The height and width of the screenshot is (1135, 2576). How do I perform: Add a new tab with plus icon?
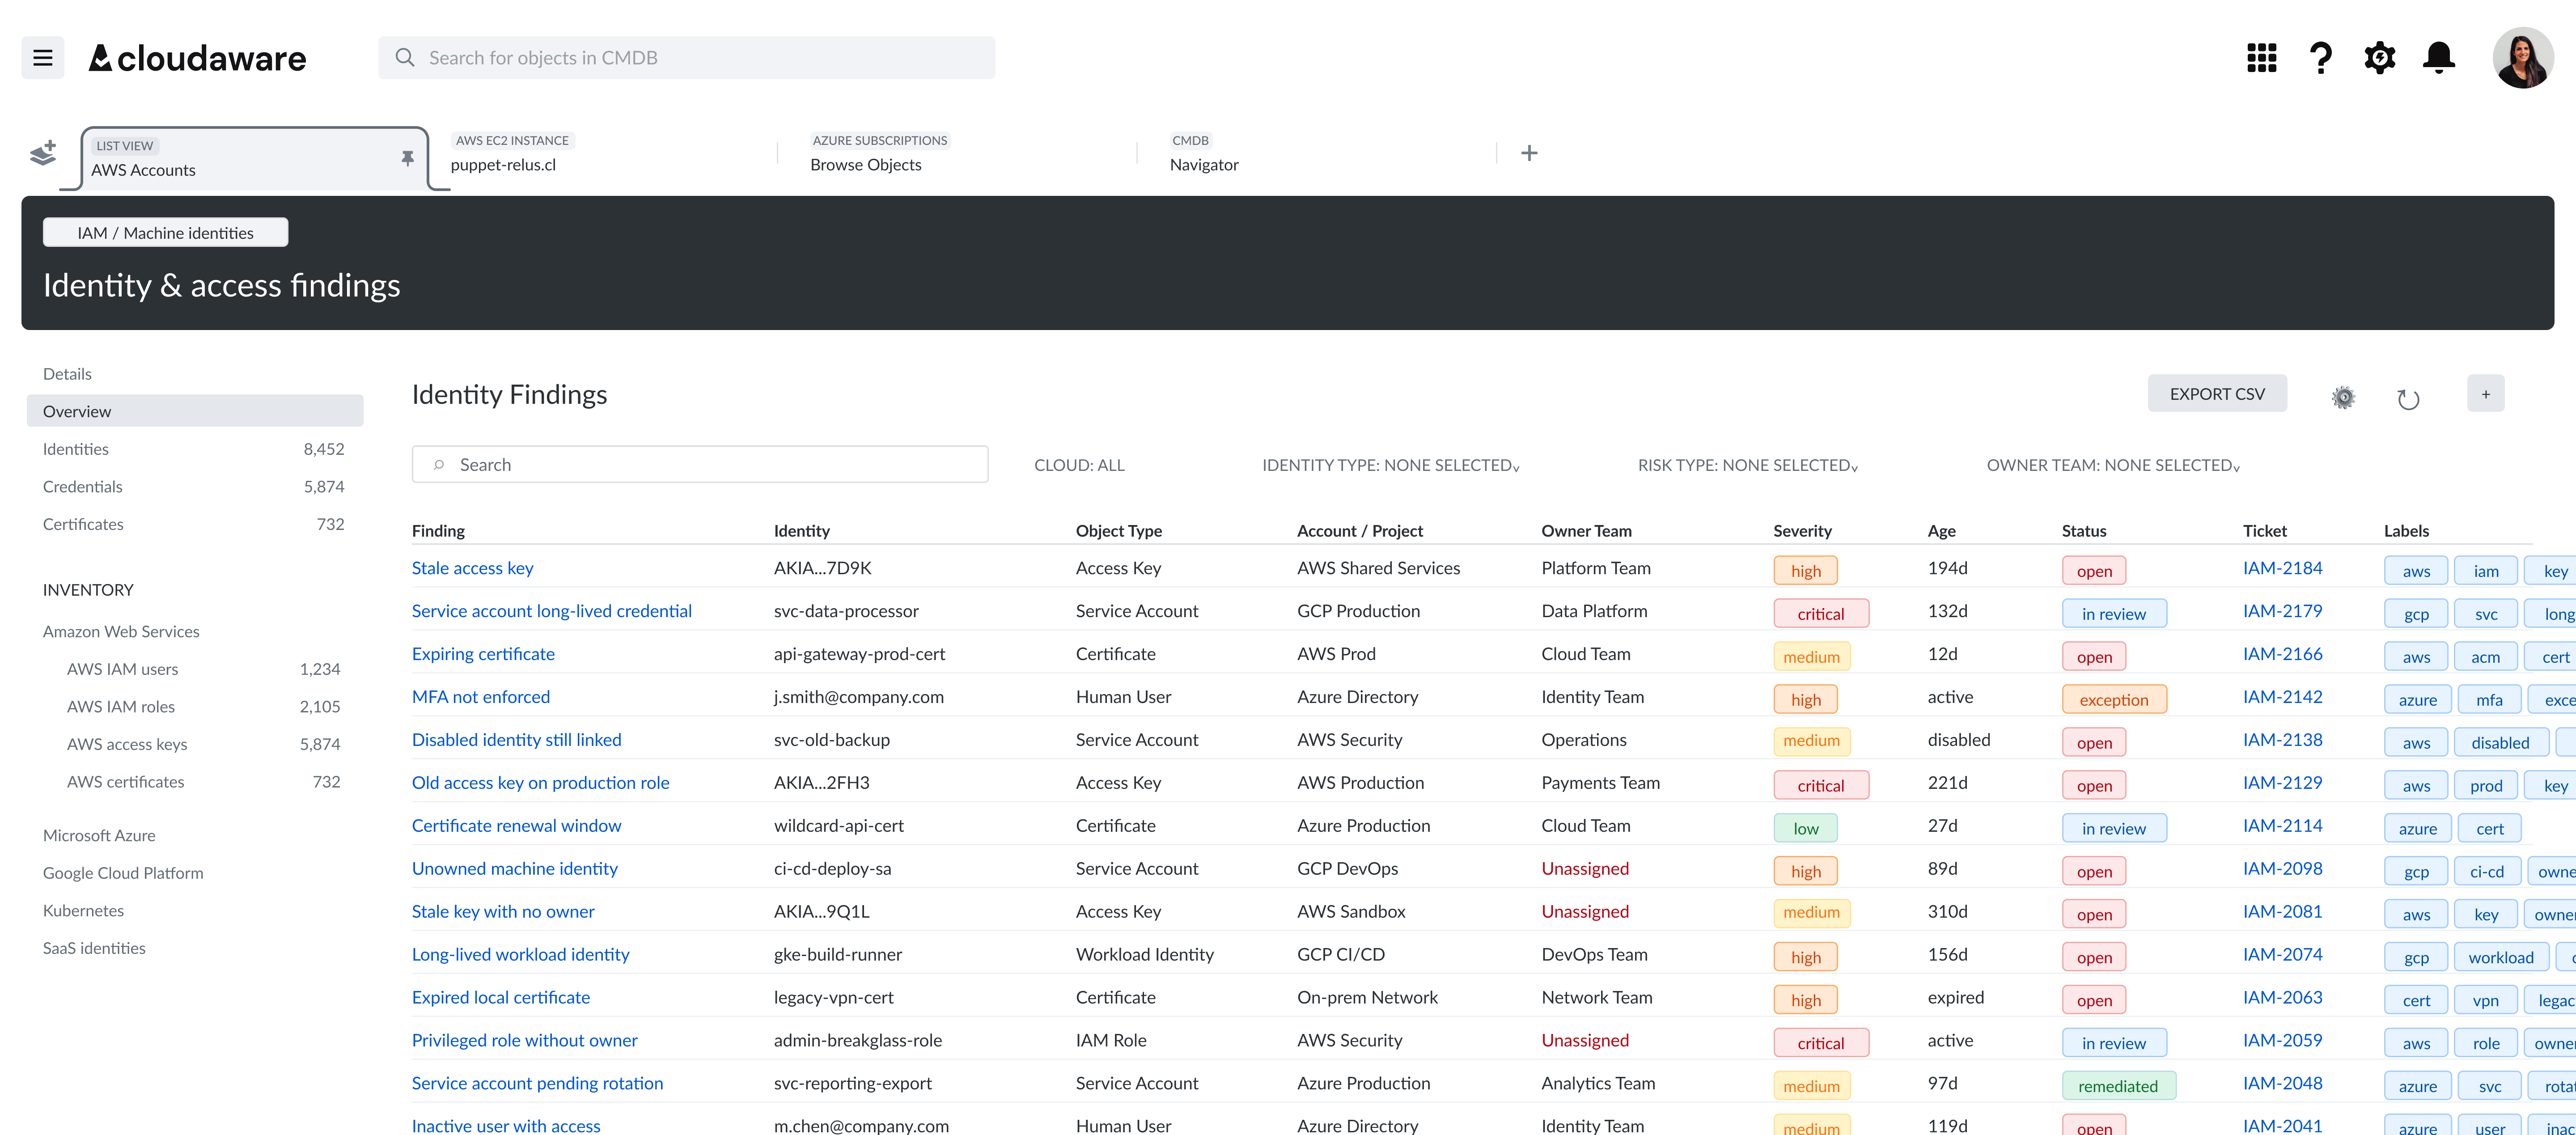tap(1529, 153)
